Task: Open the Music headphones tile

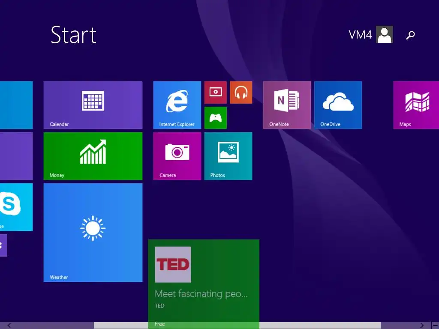Action: pyautogui.click(x=241, y=93)
